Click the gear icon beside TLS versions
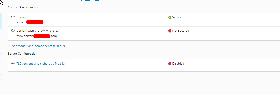This screenshot has width=280, height=95. point(13,63)
